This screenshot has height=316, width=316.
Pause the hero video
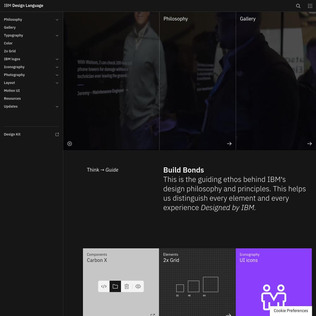[x=70, y=144]
